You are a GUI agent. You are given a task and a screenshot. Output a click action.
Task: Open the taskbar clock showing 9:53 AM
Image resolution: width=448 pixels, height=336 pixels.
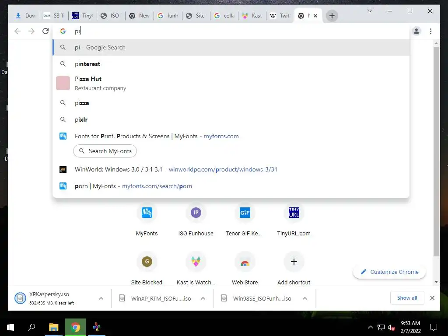coord(410,327)
